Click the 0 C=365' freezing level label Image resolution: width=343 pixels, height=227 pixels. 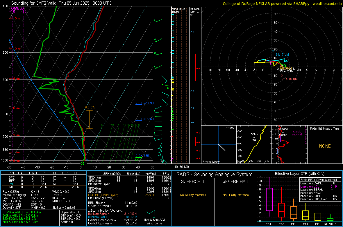tap(142, 156)
